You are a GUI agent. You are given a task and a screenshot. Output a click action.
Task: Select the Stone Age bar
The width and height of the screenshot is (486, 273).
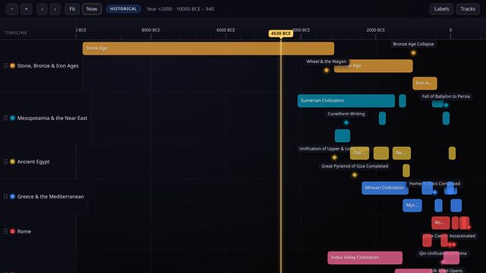[x=208, y=49]
